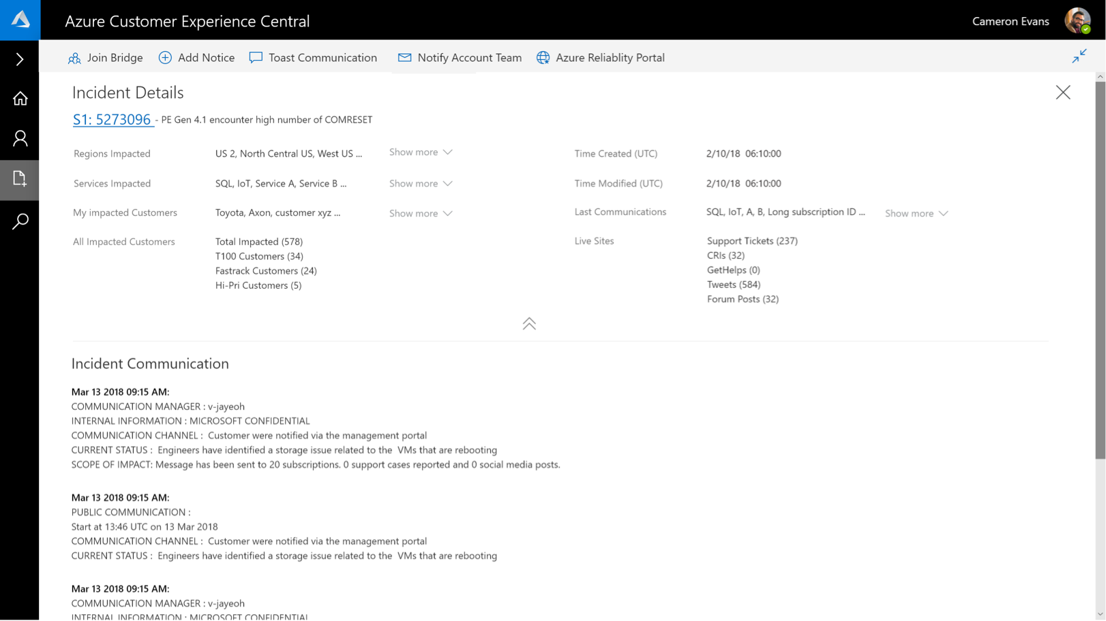Click the Time Created value 2/10/18 06:10:00
This screenshot has height=621, width=1106.
(743, 154)
